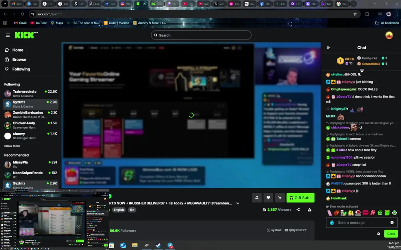
Task: Click the chat identity droplet icon
Action: pos(332,222)
